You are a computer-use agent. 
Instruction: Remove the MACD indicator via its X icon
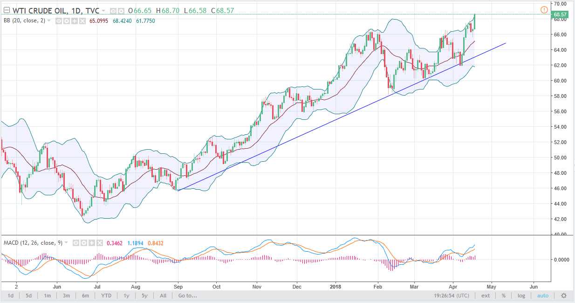[100, 242]
